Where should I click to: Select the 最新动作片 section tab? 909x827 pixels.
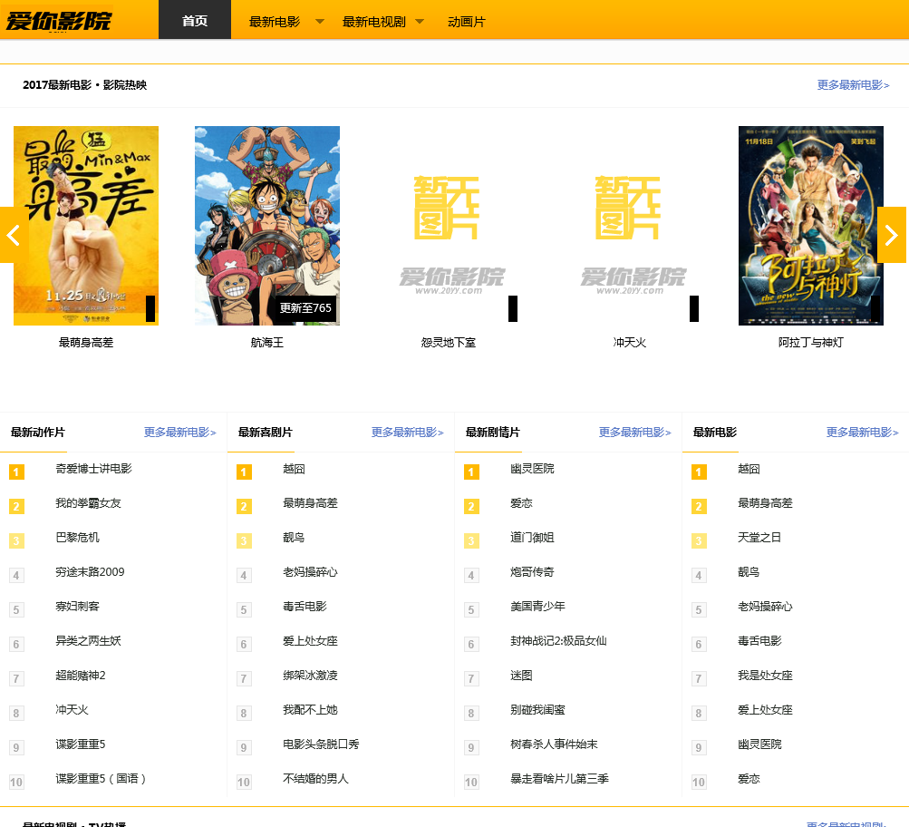tap(38, 432)
